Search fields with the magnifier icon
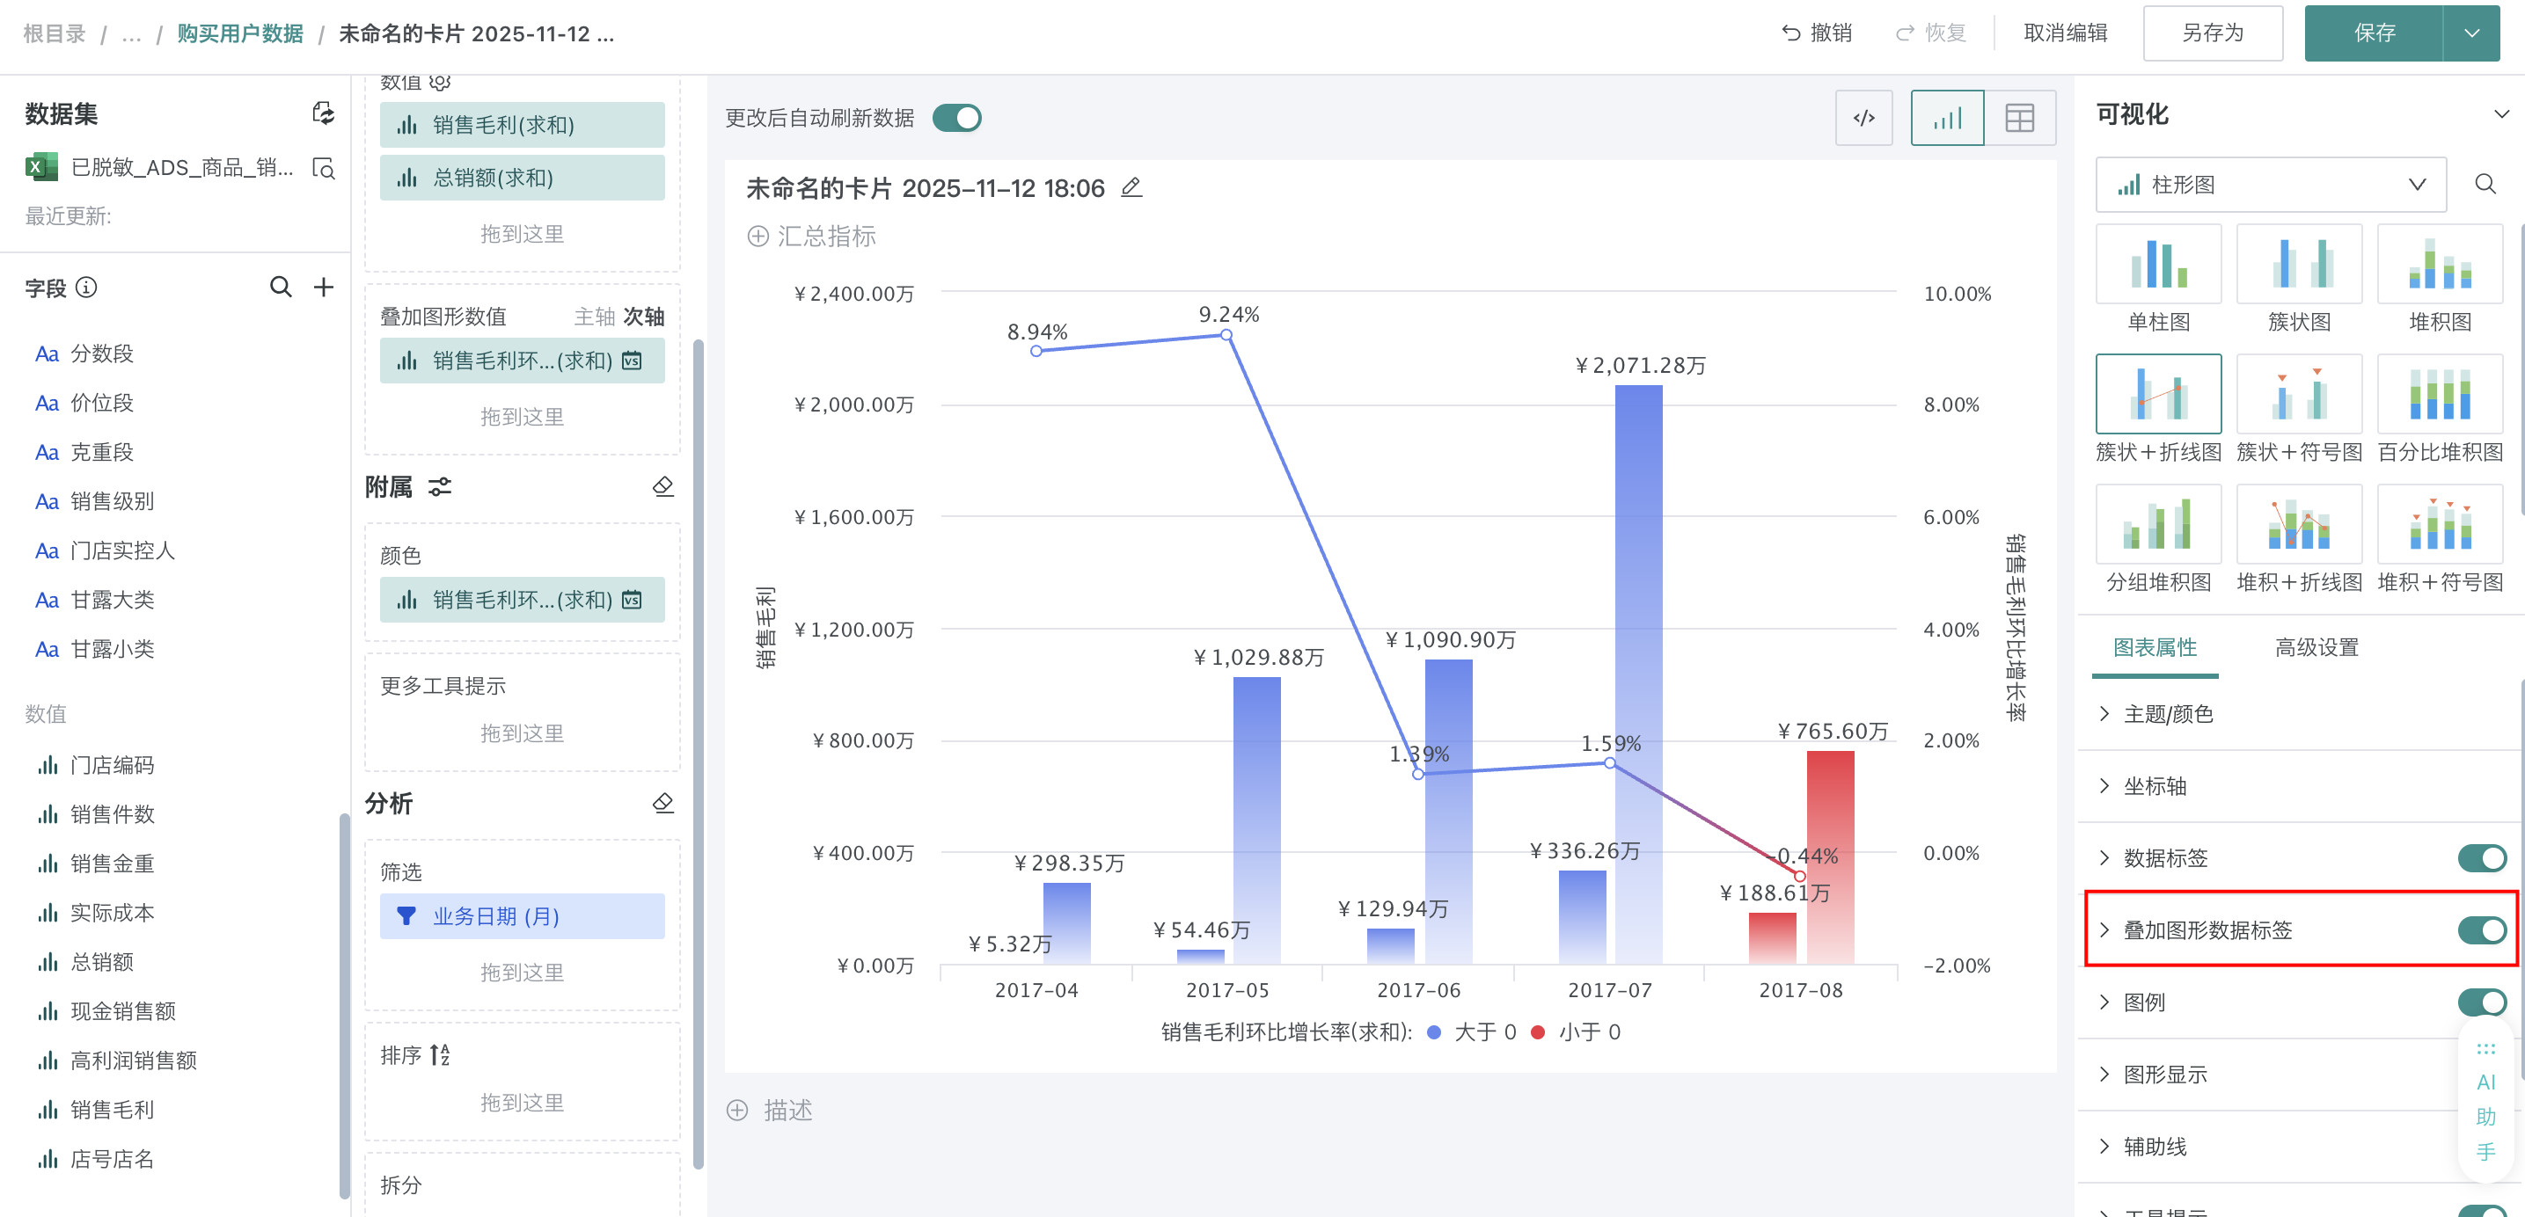The image size is (2525, 1217). [281, 287]
